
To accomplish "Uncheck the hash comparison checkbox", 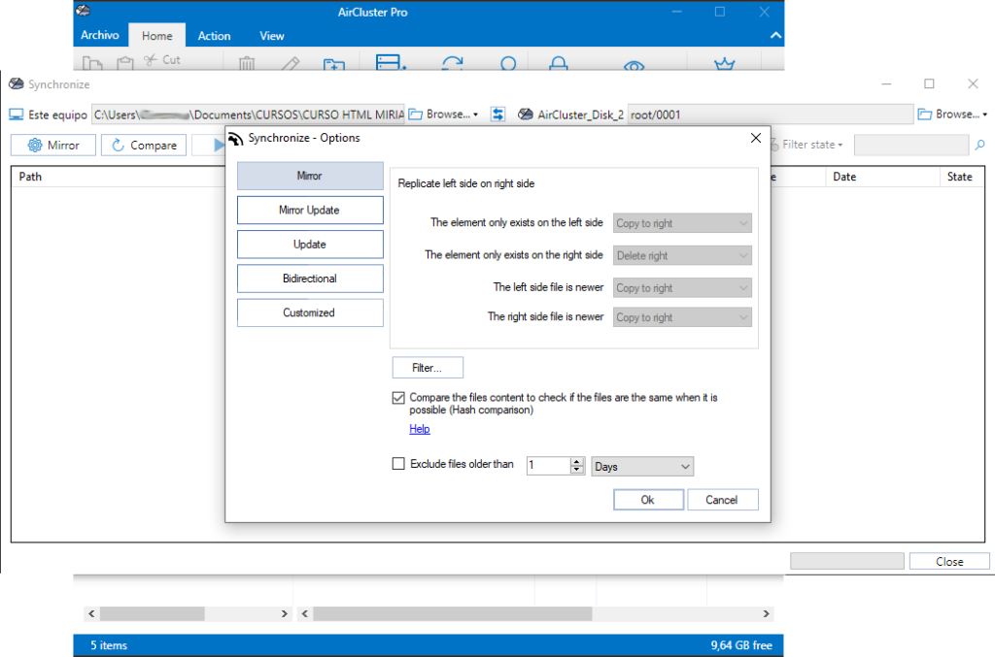I will pyautogui.click(x=398, y=397).
